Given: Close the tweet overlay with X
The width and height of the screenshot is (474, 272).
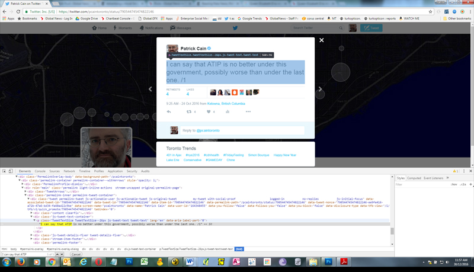Looking at the screenshot, I should 322,40.
